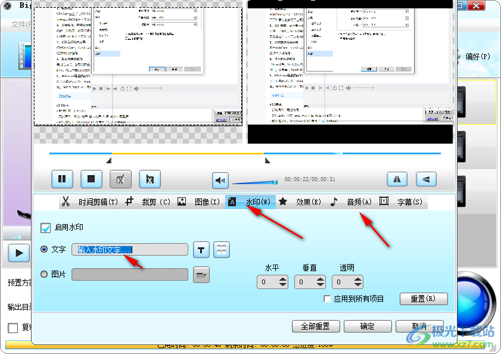Click the film strip subtitle icon
This screenshot has width=501, height=354.
(x=384, y=201)
